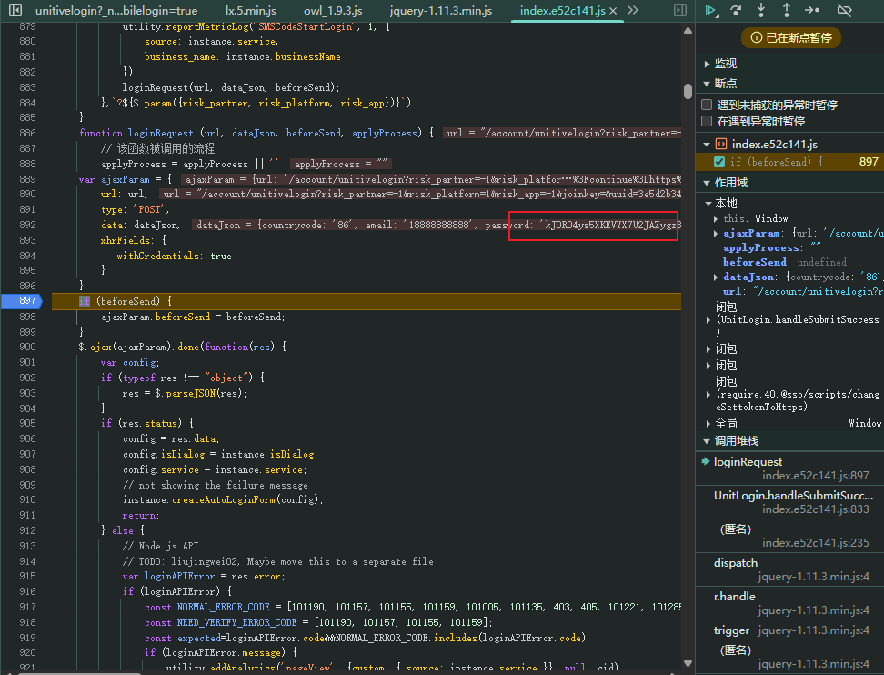Select loginRequest call stack frame
The height and width of the screenshot is (675, 884).
[x=790, y=468]
